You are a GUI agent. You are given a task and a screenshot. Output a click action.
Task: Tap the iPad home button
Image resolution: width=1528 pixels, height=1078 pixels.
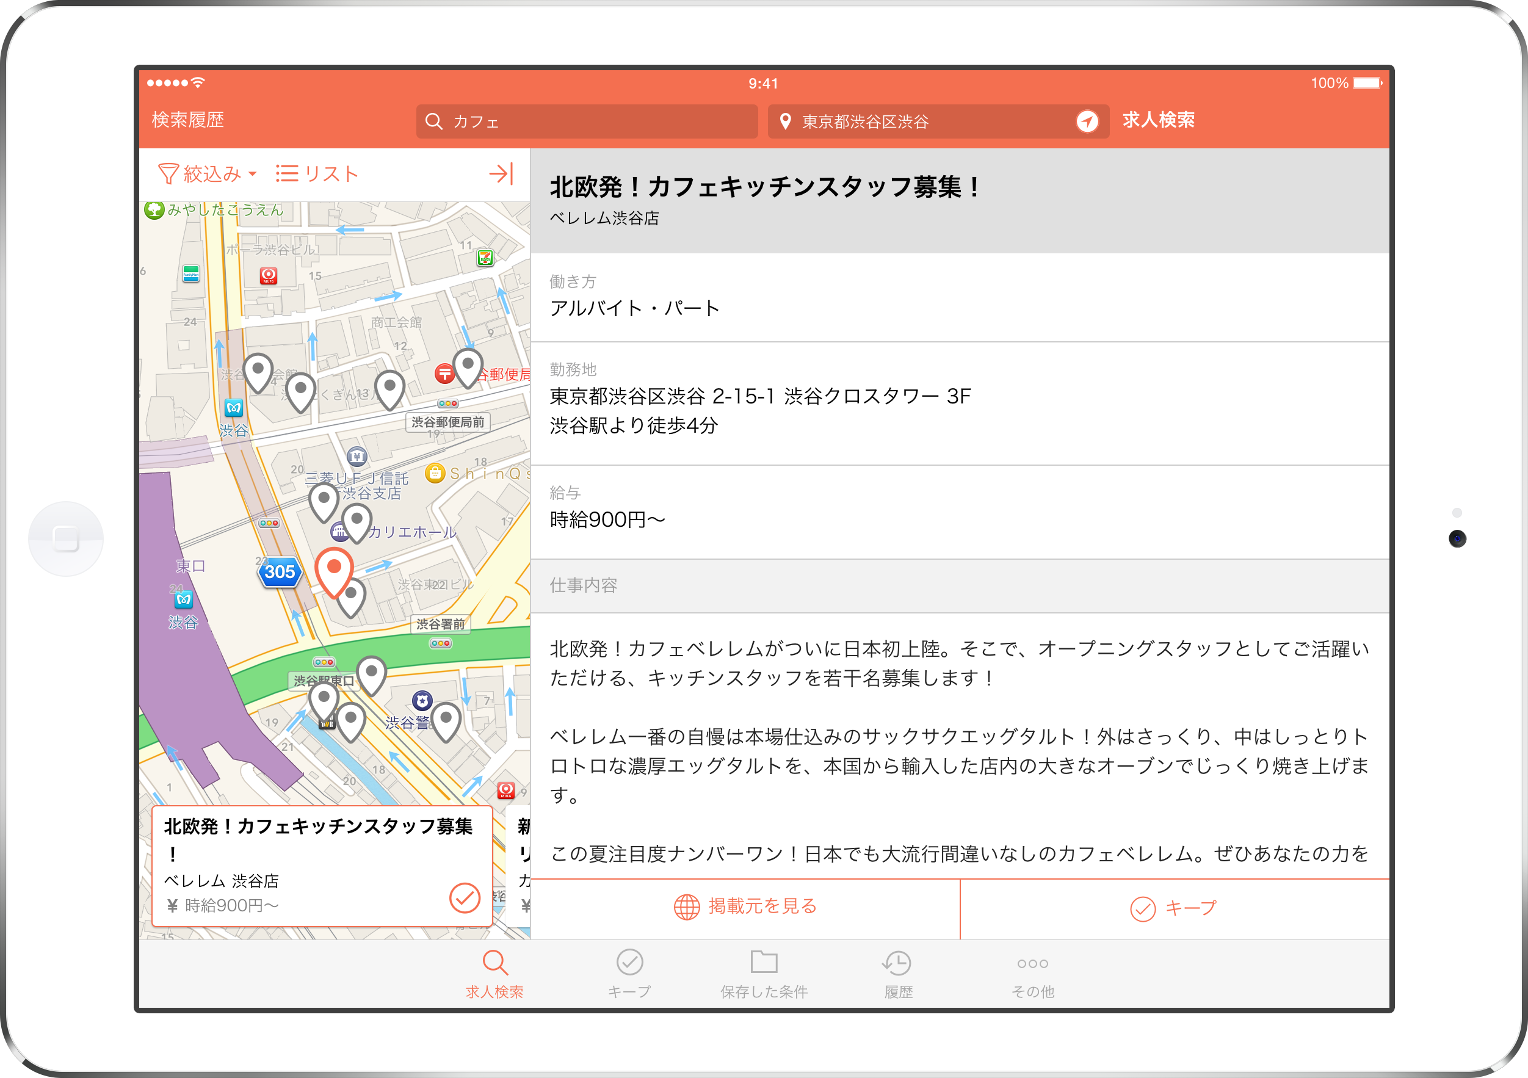pos(66,538)
